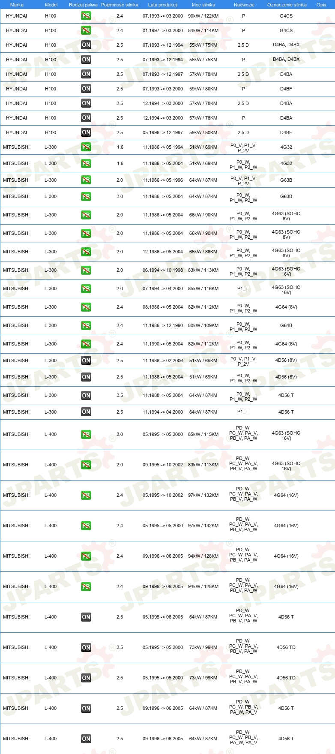This screenshot has width=335, height=754.
Task: Click the PB petrol icon in the L-400 85kW / 115KM row
Action: click(86, 435)
